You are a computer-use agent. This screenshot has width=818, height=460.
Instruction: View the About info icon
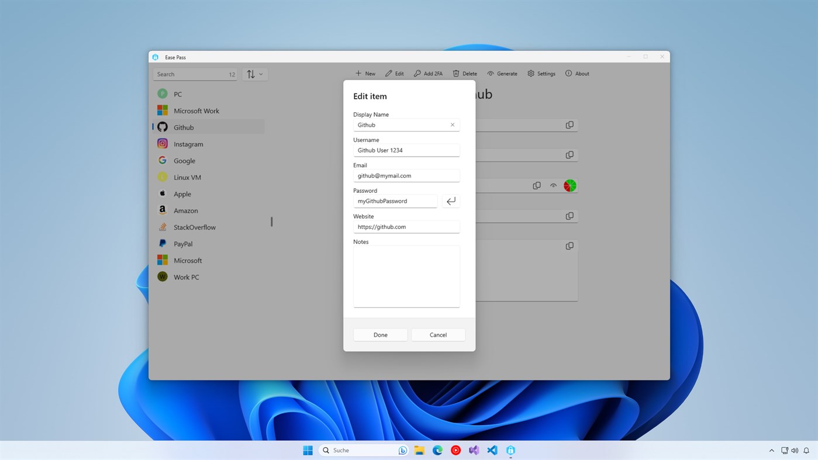tap(577, 73)
